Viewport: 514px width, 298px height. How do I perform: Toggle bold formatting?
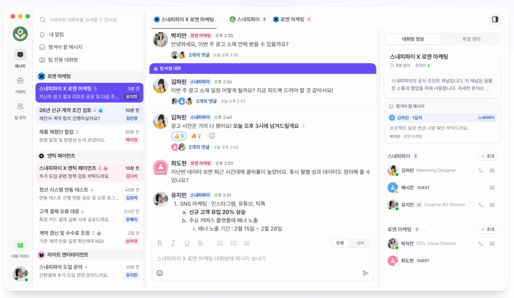[160, 243]
